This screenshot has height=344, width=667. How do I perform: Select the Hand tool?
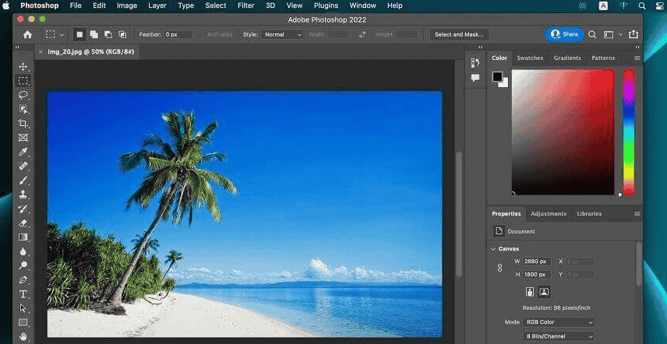23,336
